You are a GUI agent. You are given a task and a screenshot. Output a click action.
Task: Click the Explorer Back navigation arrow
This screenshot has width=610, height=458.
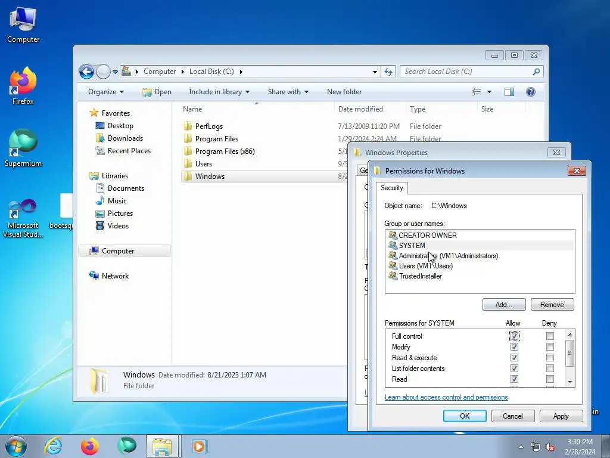[x=86, y=72]
